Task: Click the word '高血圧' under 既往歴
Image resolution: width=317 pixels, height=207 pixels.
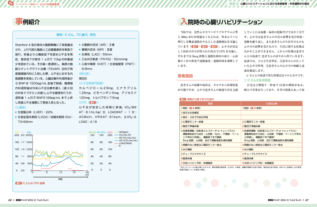Action: click(x=83, y=79)
